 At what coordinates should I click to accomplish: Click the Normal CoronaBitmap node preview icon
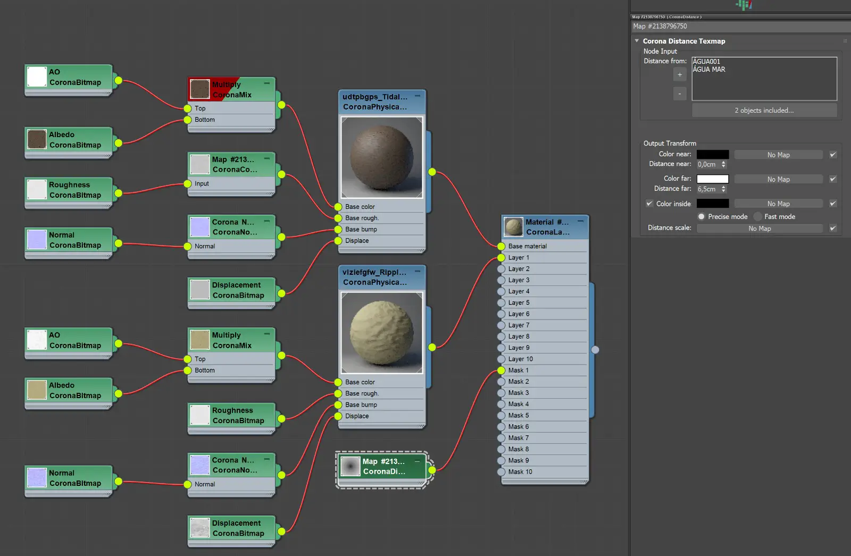[x=36, y=240]
